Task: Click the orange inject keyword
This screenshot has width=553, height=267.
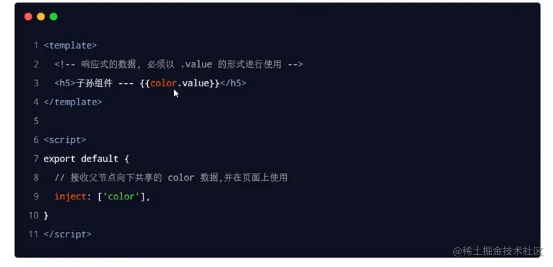Action: (x=71, y=196)
